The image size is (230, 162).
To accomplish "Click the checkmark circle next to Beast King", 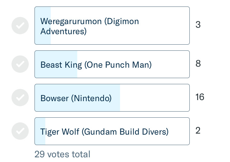I will 20,64.
